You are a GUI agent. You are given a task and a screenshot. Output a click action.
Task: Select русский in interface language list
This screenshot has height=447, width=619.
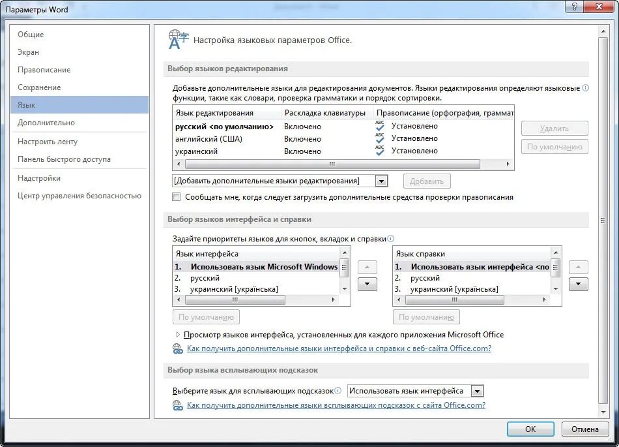pos(257,278)
